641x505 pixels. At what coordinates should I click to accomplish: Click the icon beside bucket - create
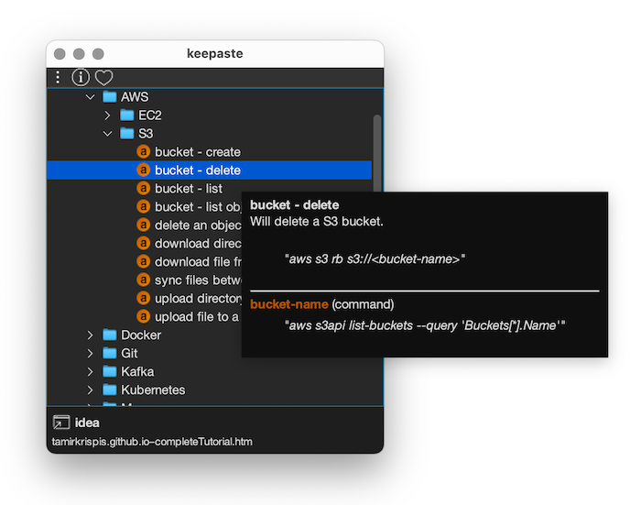143,151
